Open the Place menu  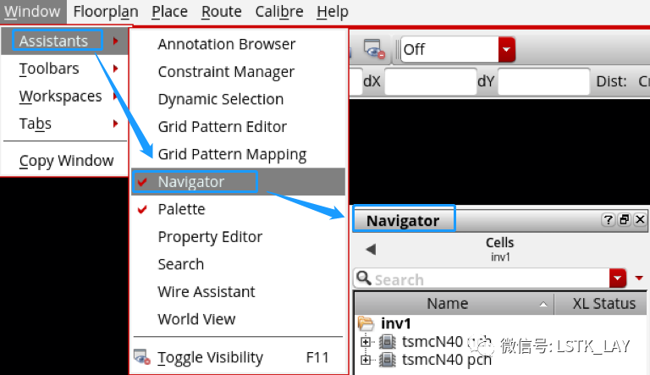click(169, 11)
